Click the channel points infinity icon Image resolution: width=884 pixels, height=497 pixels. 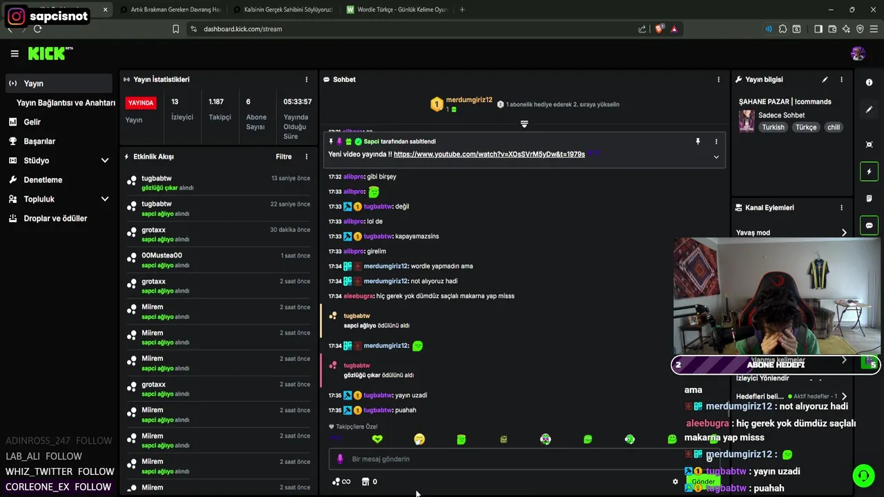(341, 482)
